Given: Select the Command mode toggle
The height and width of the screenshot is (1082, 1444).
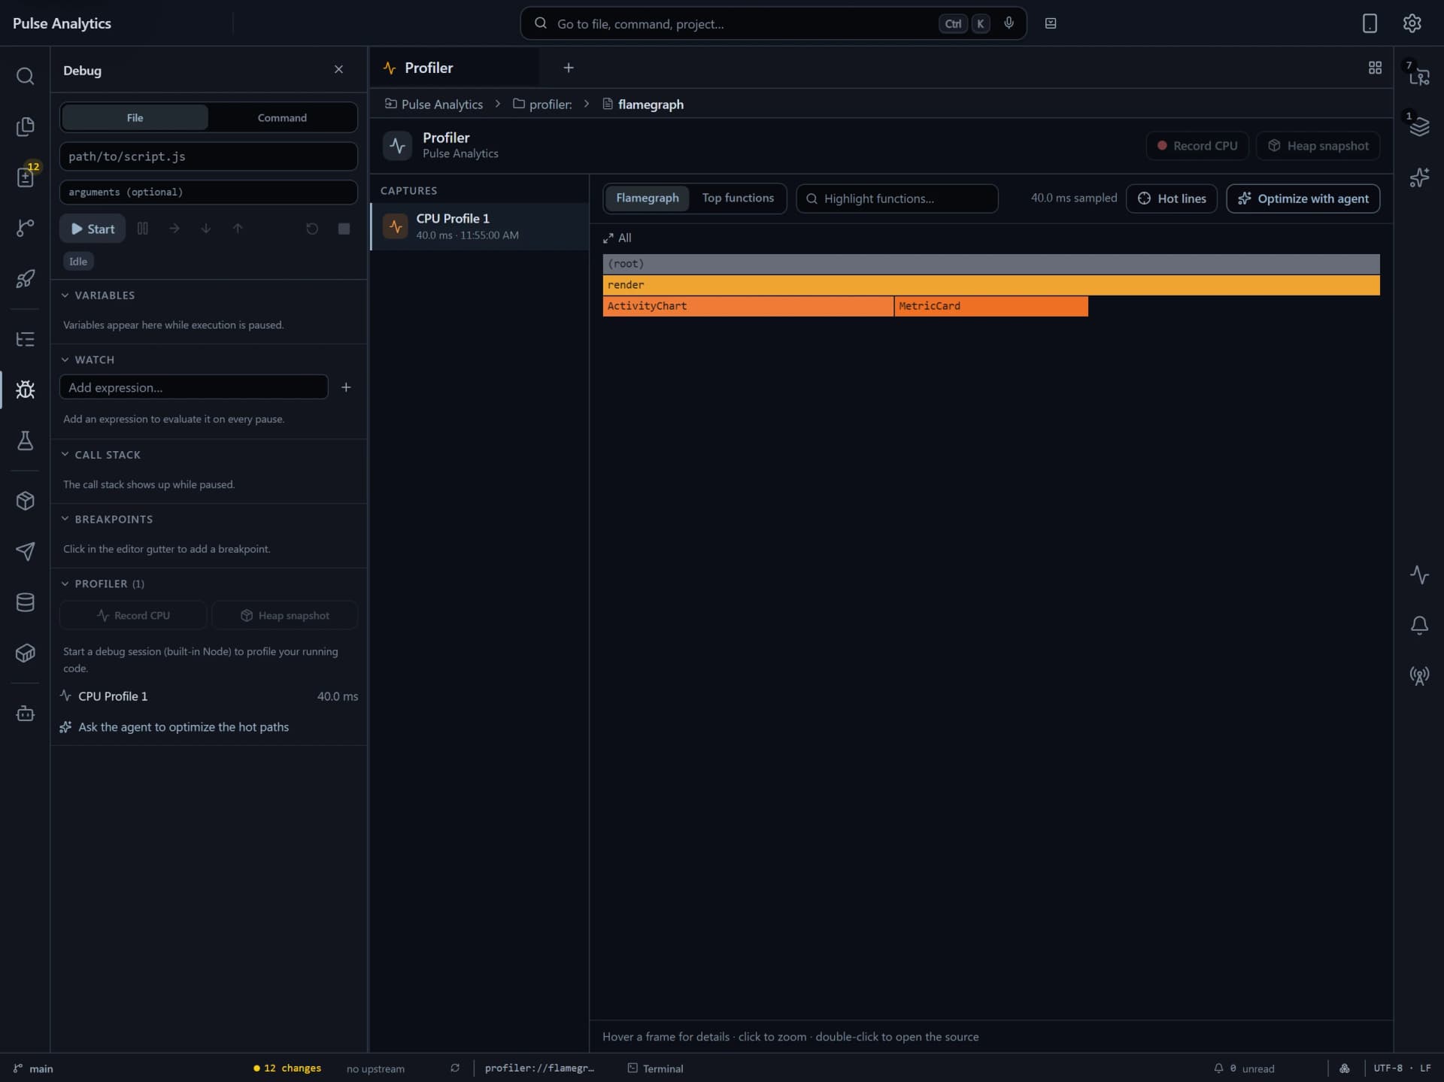Looking at the screenshot, I should tap(282, 117).
